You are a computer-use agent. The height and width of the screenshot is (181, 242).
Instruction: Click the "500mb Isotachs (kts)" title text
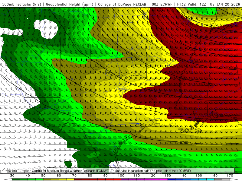(21, 4)
